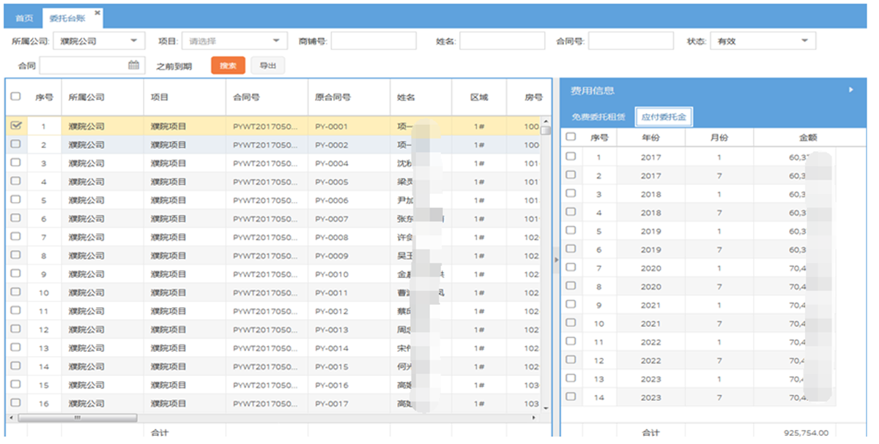Collapse the splitter between the two tables

point(556,259)
